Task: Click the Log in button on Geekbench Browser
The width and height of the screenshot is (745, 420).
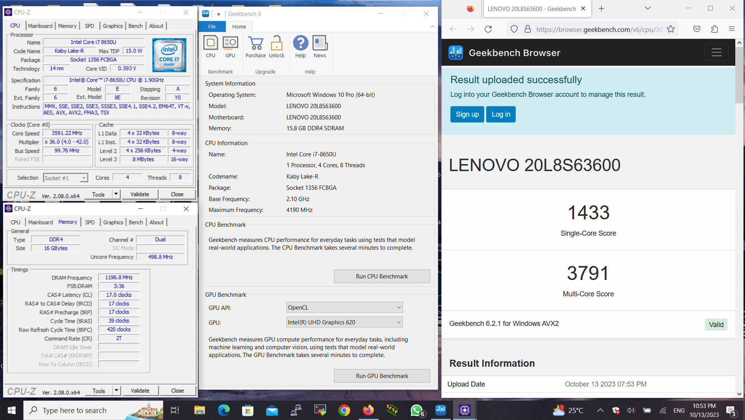Action: tap(501, 114)
